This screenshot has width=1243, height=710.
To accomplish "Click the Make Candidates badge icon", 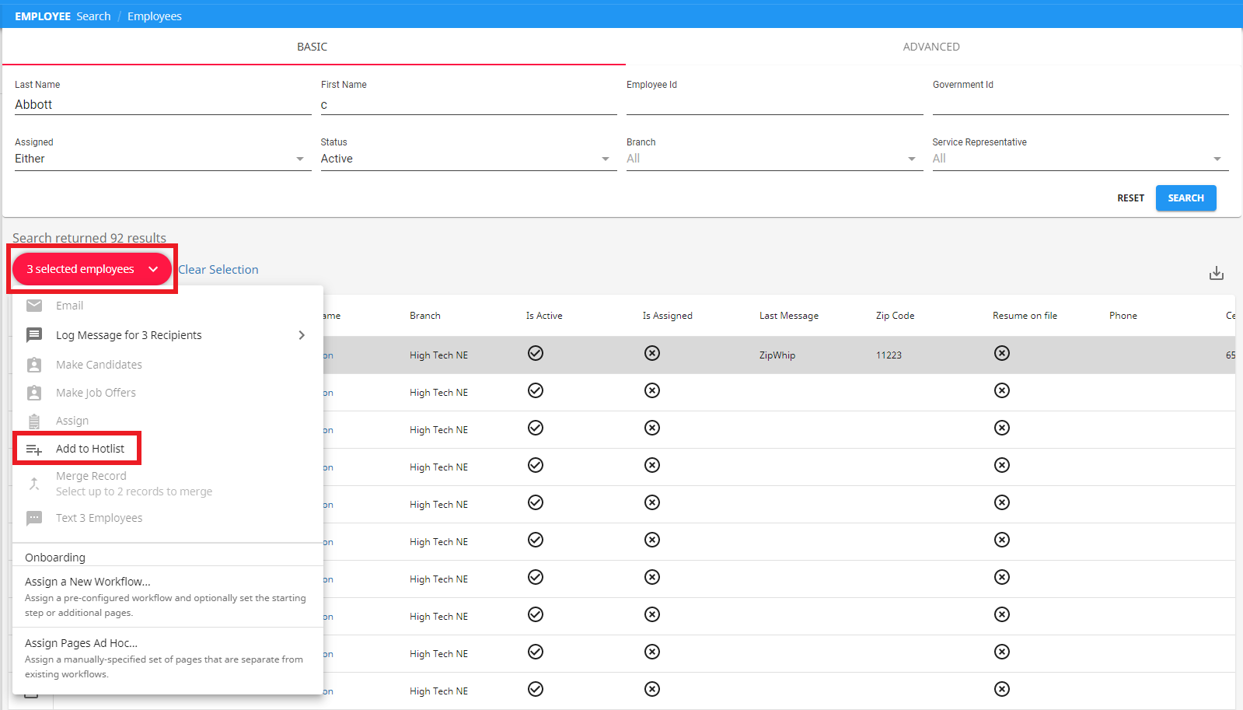I will (34, 365).
